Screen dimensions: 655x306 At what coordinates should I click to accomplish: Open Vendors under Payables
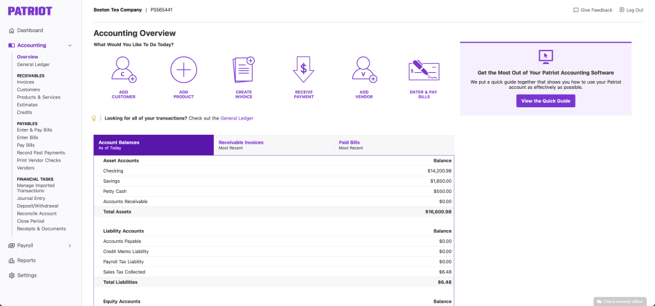coord(26,168)
